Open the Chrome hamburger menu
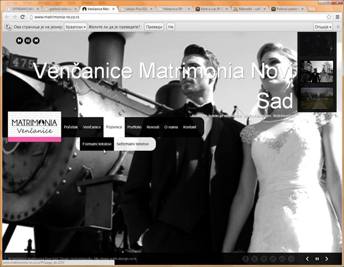344x267 pixels. click(338, 17)
